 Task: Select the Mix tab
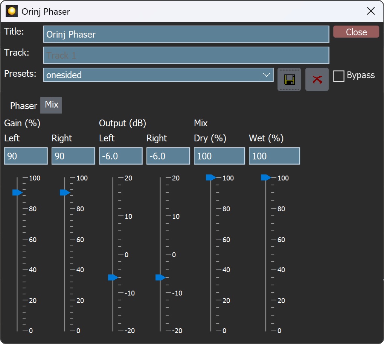point(52,105)
